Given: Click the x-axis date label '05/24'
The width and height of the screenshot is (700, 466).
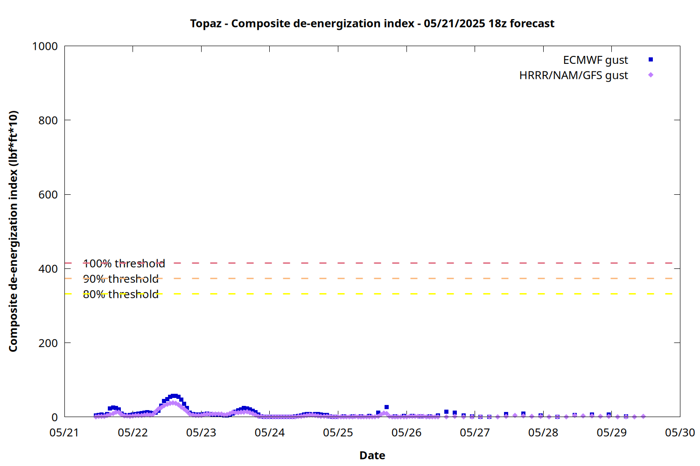Looking at the screenshot, I should [270, 432].
